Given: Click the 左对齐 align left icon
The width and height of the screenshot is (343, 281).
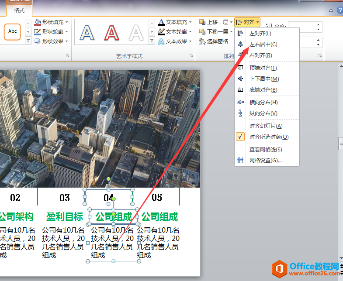Looking at the screenshot, I should click(240, 34).
